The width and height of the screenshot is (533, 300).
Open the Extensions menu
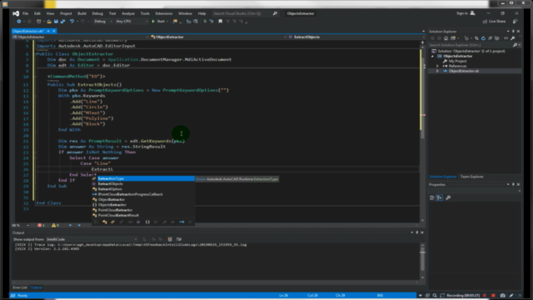[x=164, y=13]
